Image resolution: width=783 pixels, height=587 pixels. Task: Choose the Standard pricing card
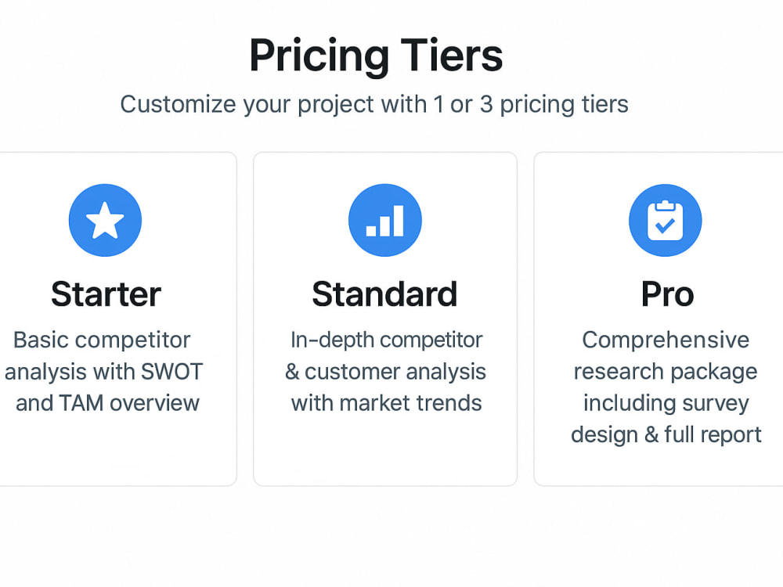(385, 319)
